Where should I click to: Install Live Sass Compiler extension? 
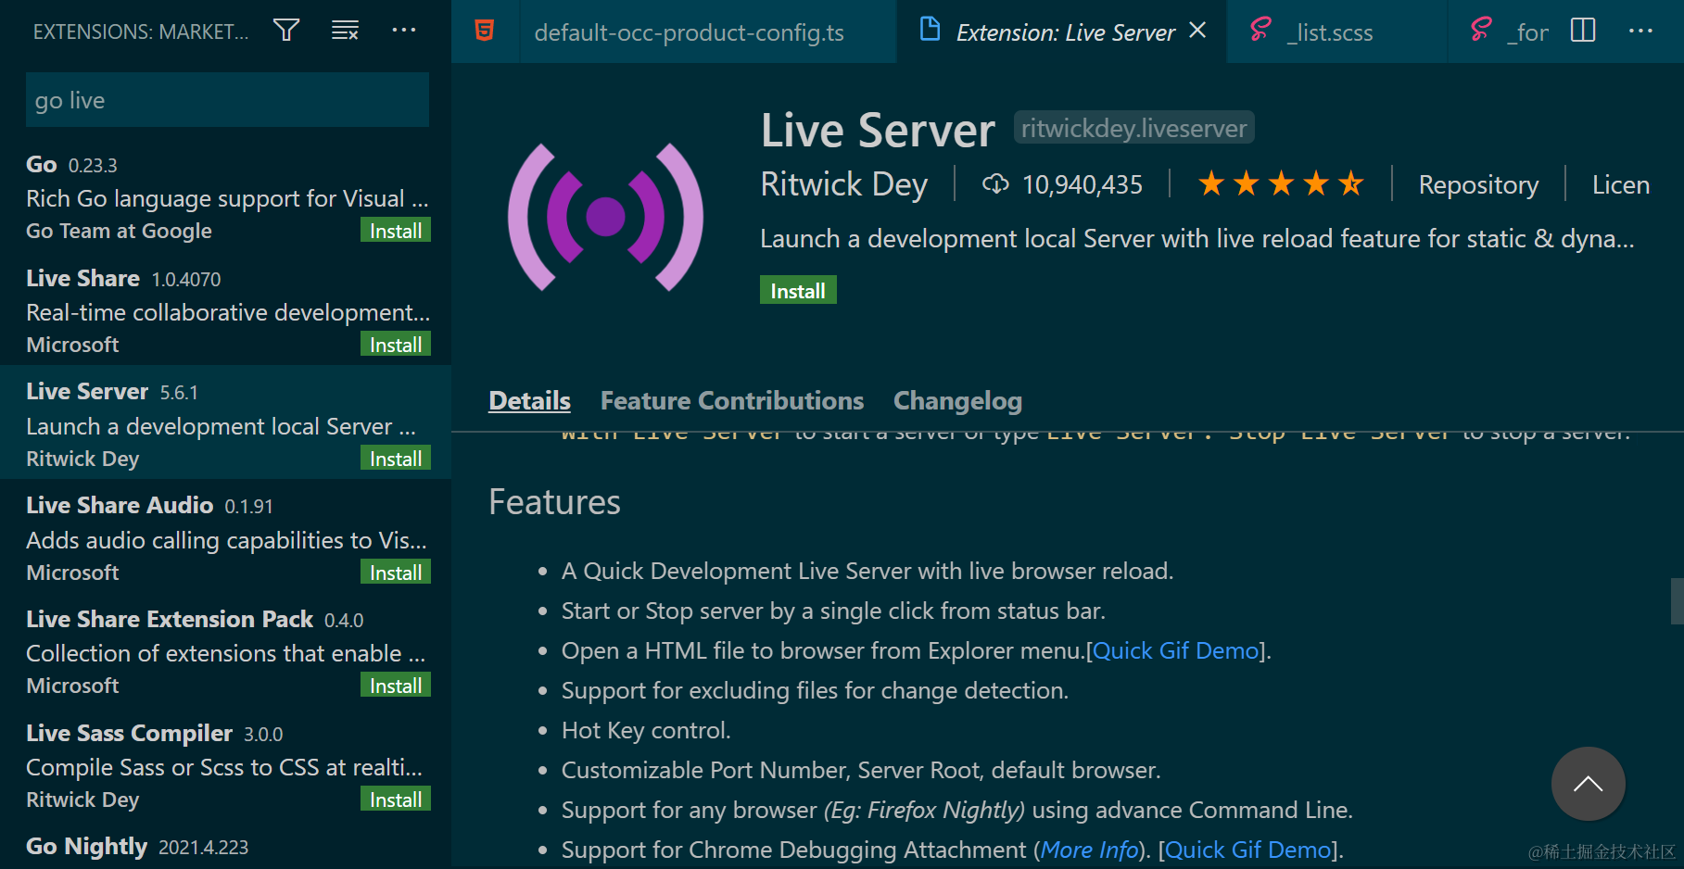(x=396, y=800)
